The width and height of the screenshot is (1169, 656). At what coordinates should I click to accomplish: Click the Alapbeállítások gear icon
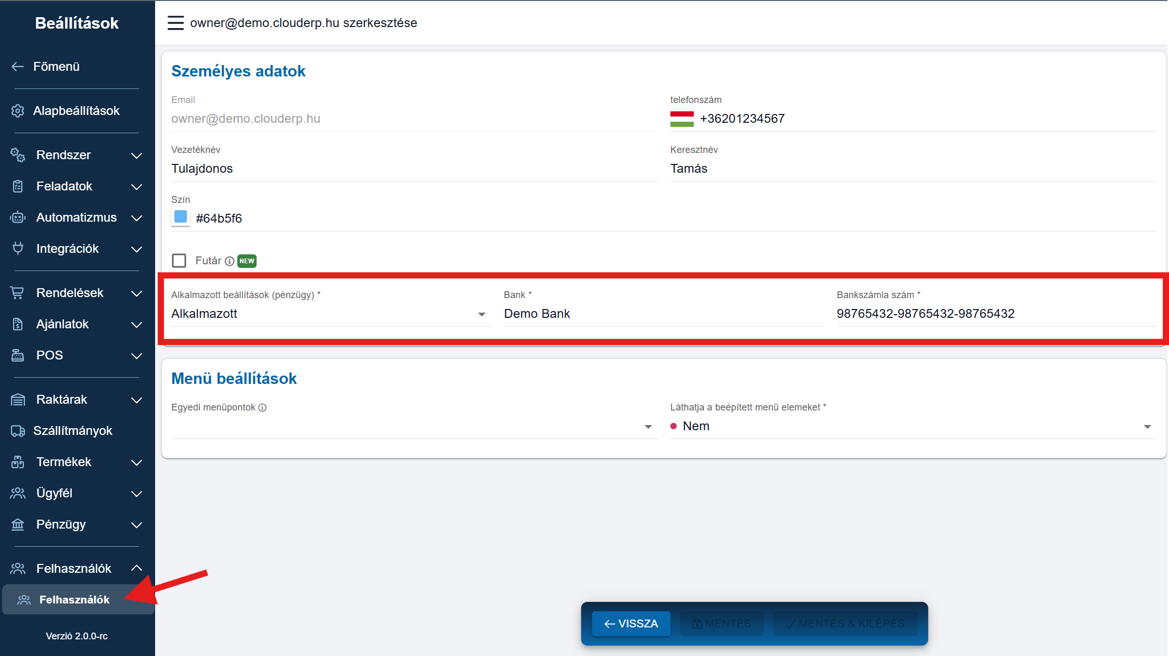[x=18, y=111]
